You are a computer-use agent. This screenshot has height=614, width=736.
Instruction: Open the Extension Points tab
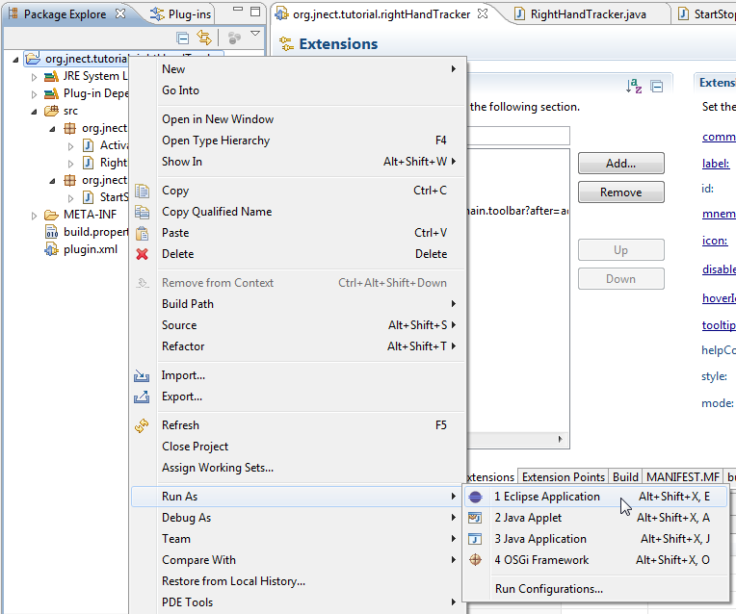pos(564,477)
